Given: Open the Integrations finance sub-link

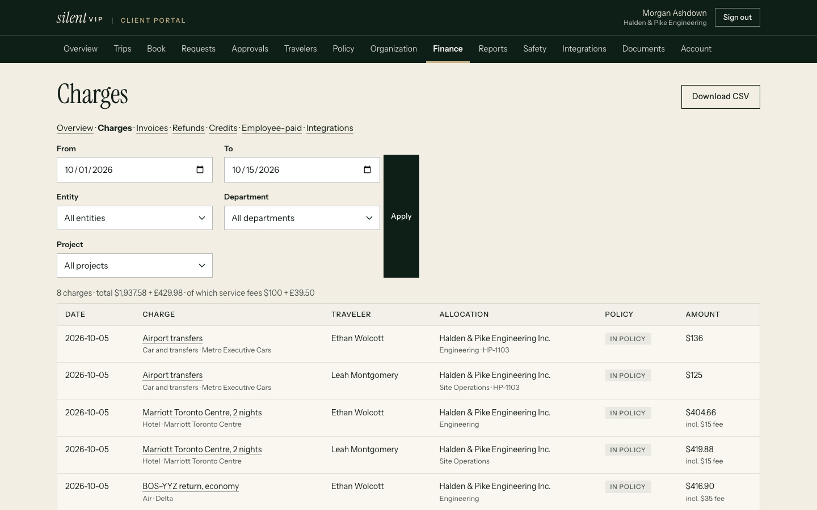Looking at the screenshot, I should [330, 128].
